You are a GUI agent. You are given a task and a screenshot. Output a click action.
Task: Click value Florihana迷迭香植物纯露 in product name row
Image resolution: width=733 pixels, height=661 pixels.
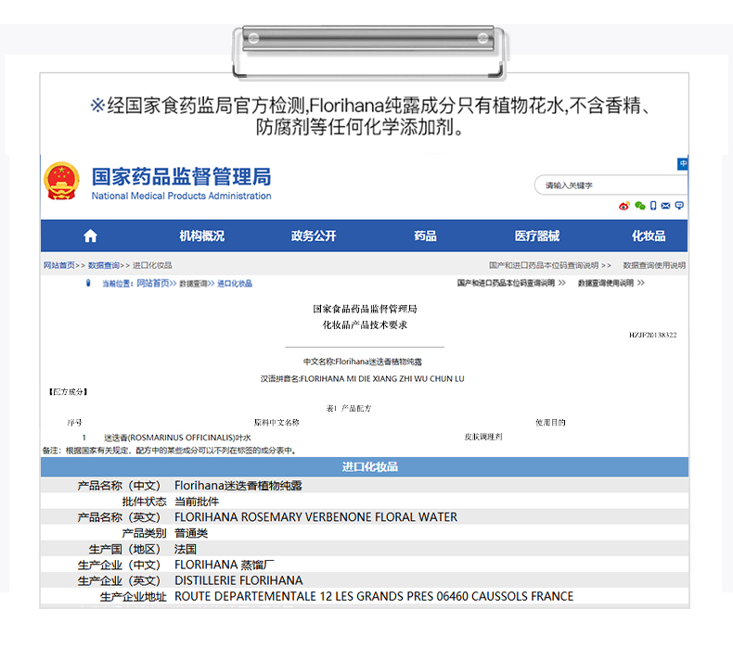point(238,486)
